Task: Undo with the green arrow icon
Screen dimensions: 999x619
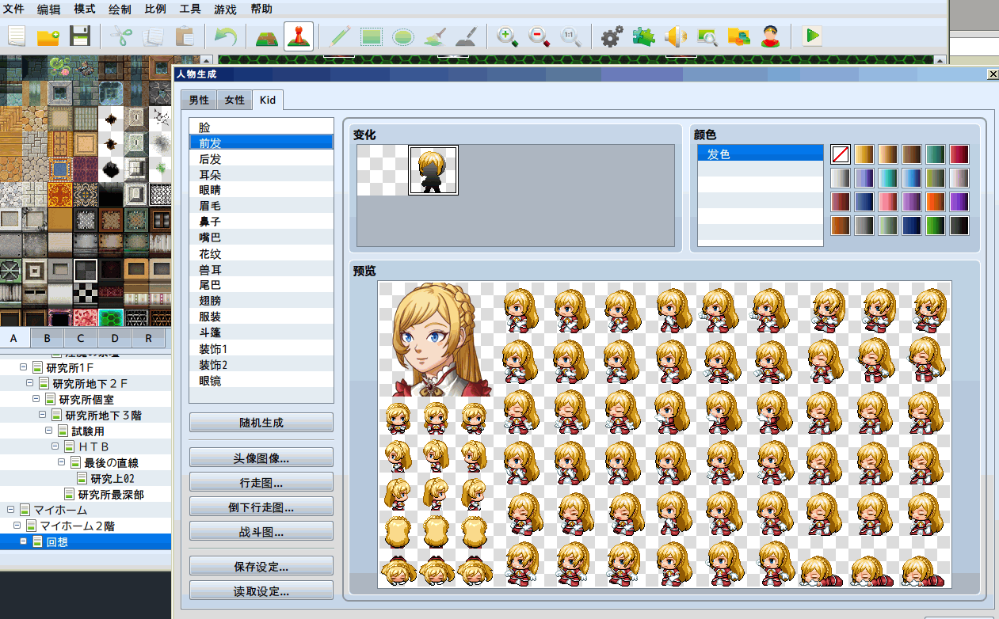Action: (226, 36)
